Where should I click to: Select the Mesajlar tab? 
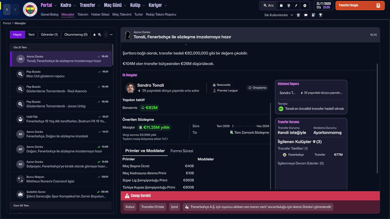pyautogui.click(x=68, y=15)
